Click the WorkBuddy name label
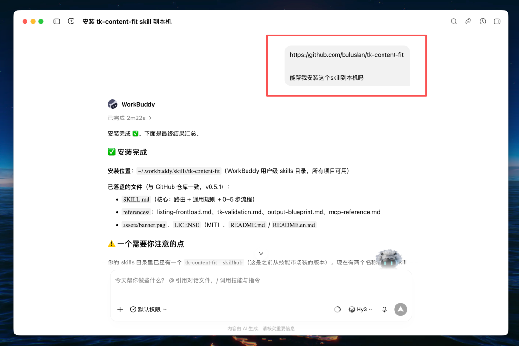The width and height of the screenshot is (519, 346). point(138,104)
